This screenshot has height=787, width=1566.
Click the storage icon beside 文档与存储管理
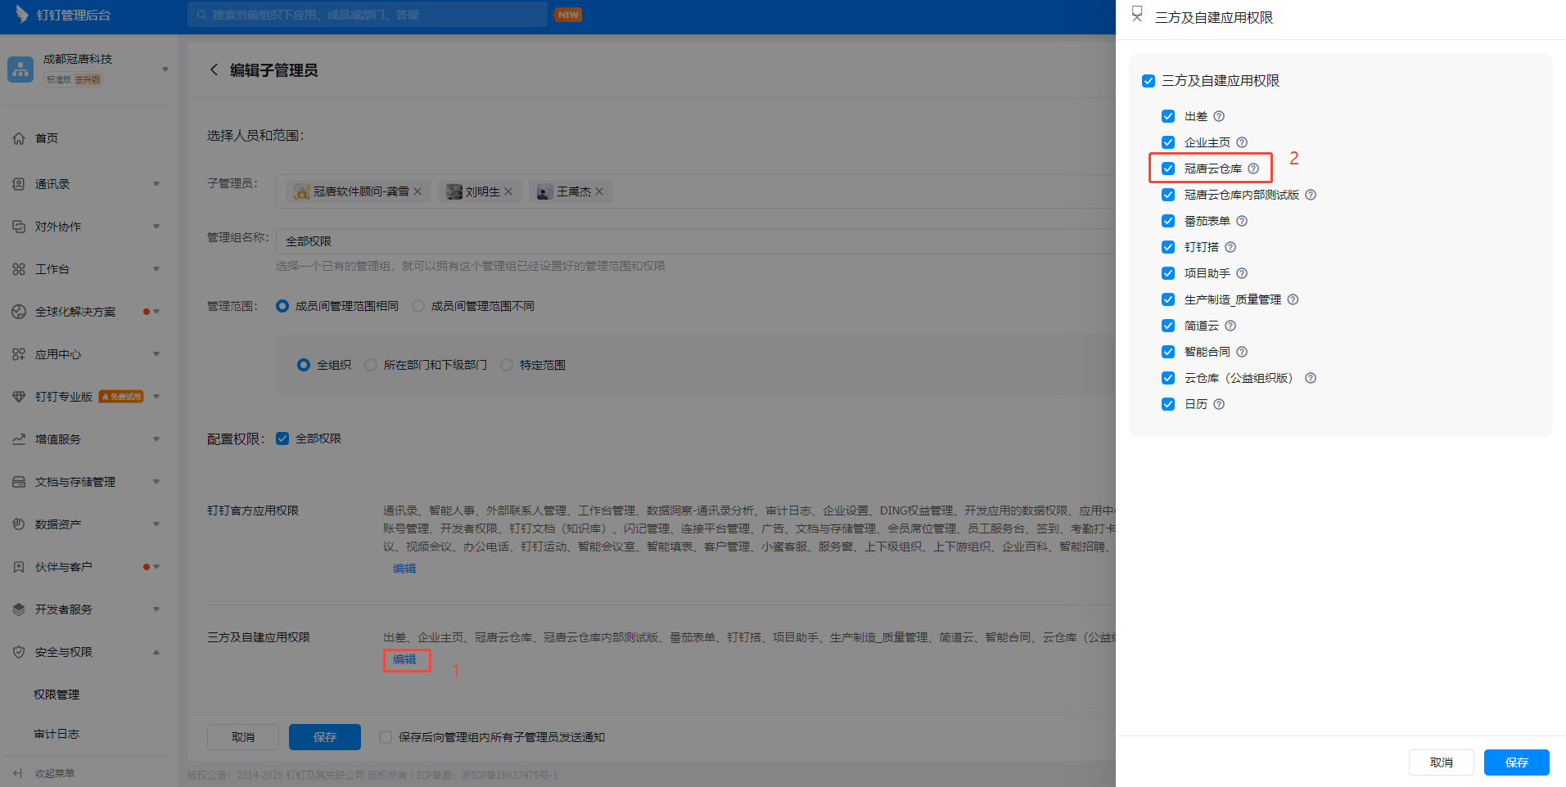click(x=19, y=482)
